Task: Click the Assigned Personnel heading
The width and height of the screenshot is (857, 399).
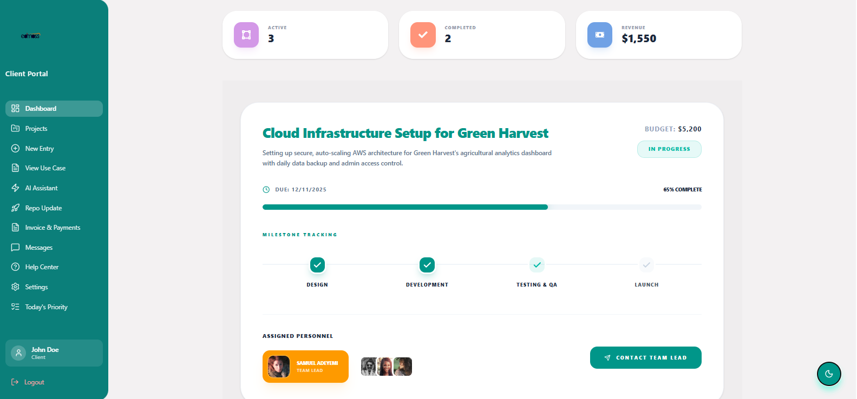Action: [298, 336]
